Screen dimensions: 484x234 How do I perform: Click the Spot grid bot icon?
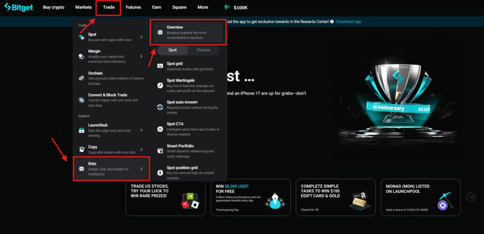click(x=160, y=66)
